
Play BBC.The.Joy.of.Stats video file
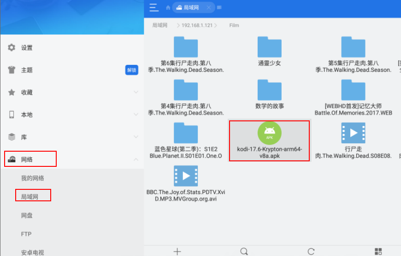pyautogui.click(x=186, y=176)
